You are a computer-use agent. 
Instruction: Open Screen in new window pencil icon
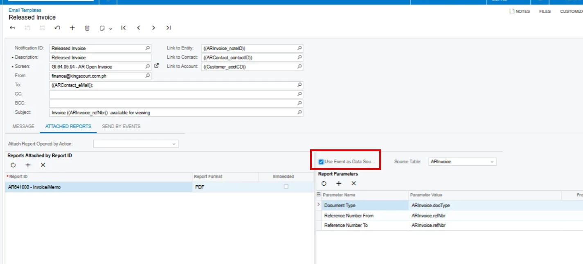[156, 66]
